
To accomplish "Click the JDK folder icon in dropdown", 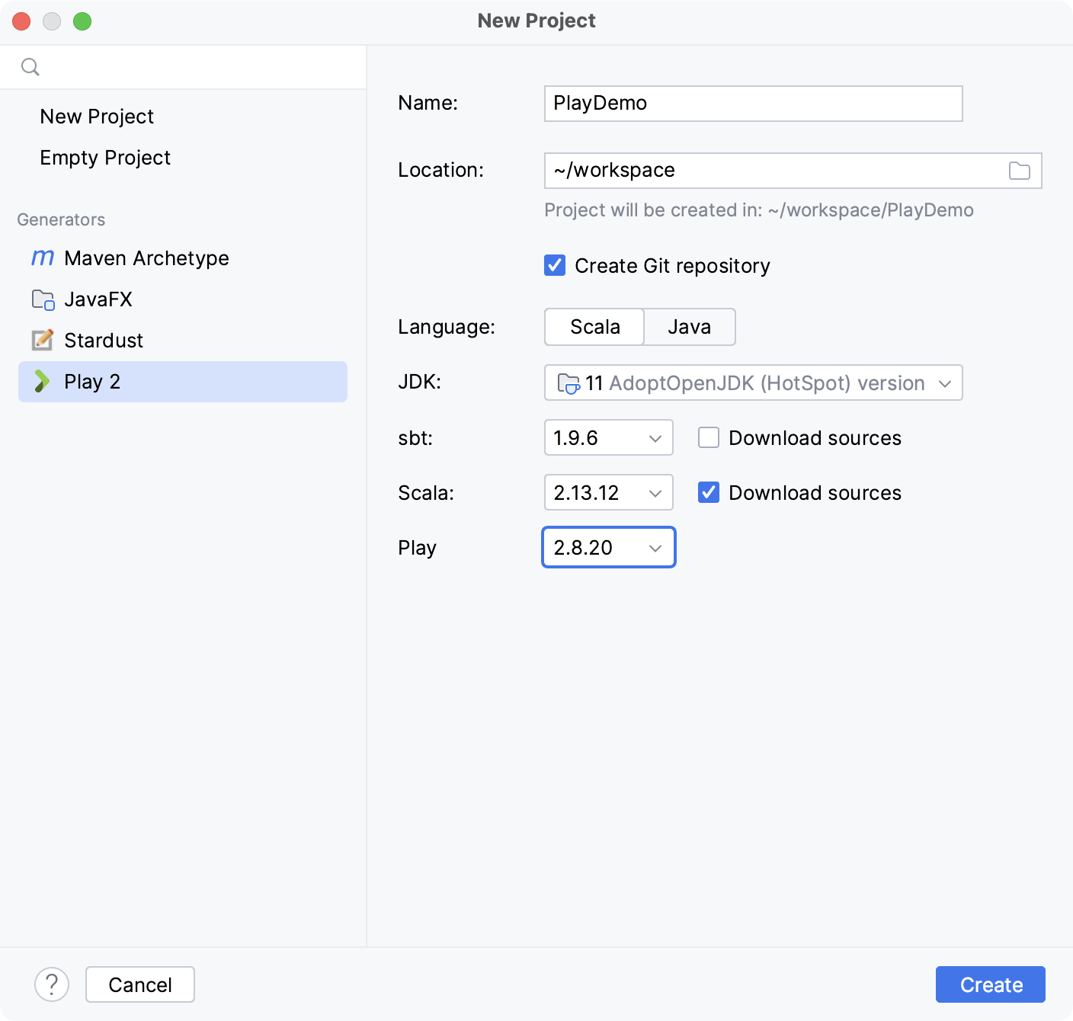I will pos(569,383).
